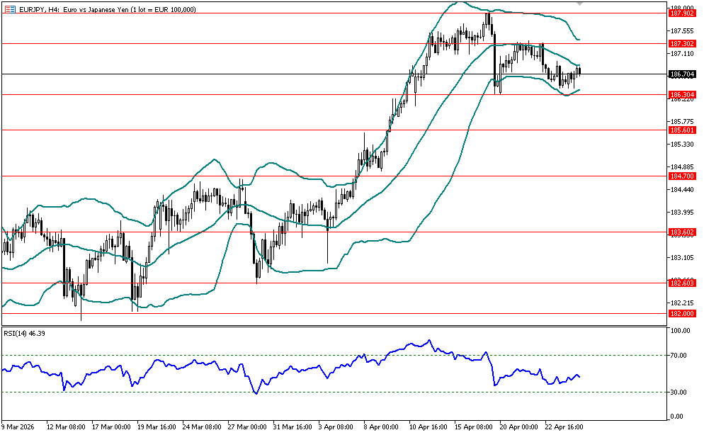Click the most recent candlestick on the chart
The width and height of the screenshot is (704, 435).
[x=579, y=70]
